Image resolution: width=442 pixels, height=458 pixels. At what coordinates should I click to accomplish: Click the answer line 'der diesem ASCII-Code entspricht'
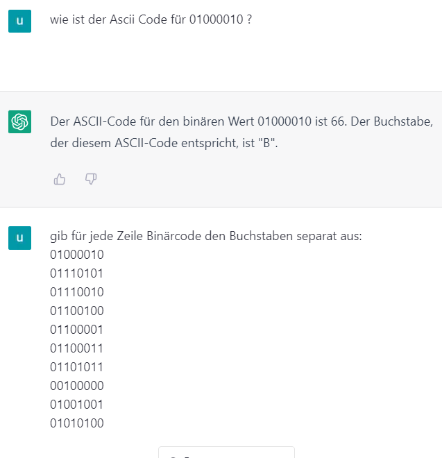[164, 143]
